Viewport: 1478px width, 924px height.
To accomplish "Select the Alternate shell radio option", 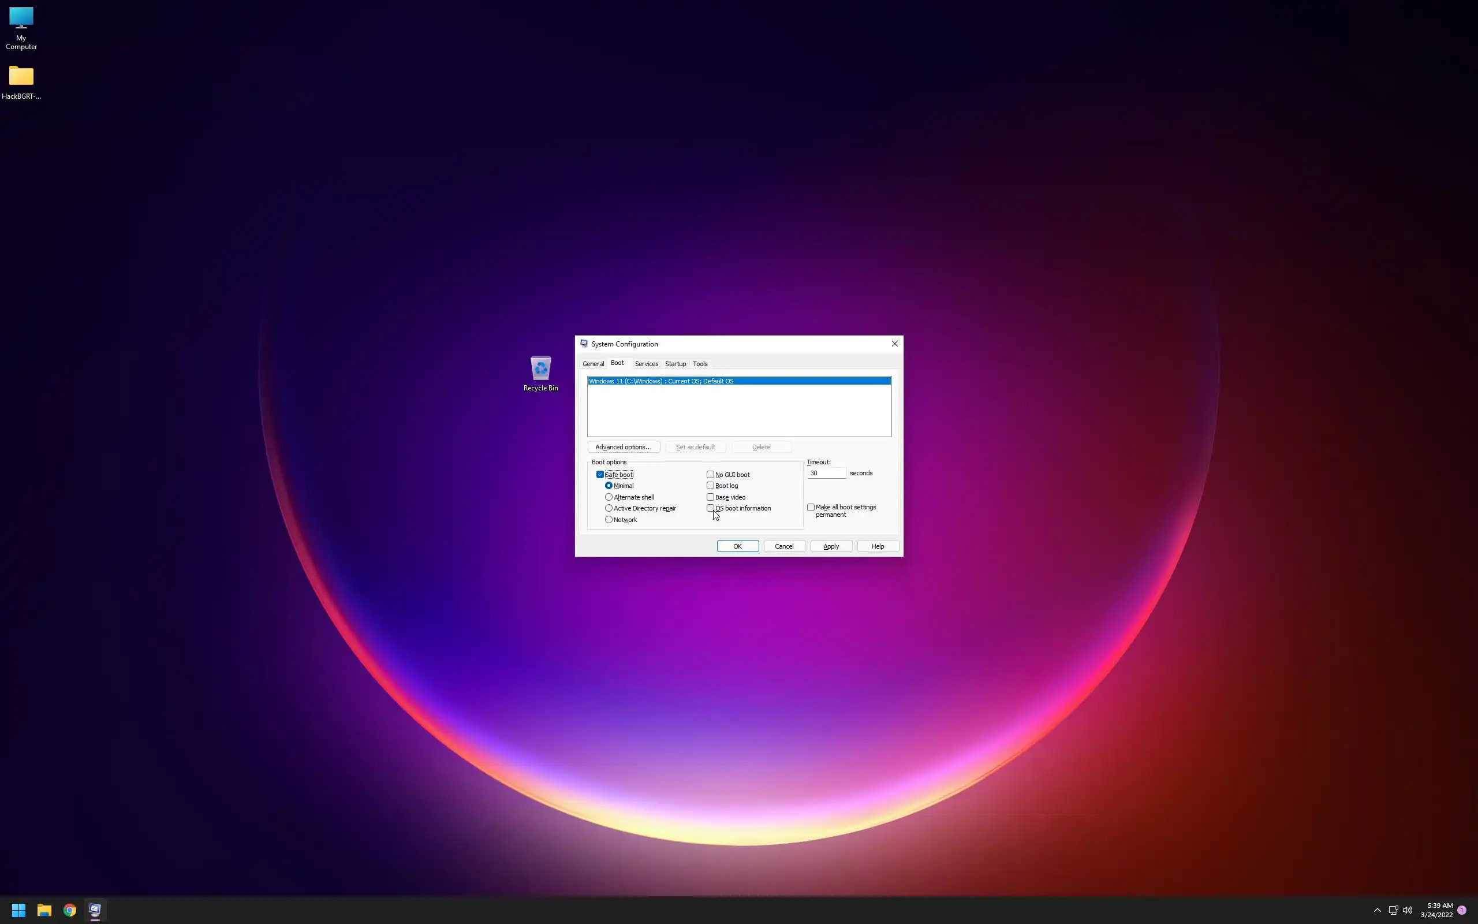I will [x=609, y=497].
